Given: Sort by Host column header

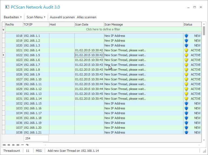Looking at the screenshot, I should point(62,24).
